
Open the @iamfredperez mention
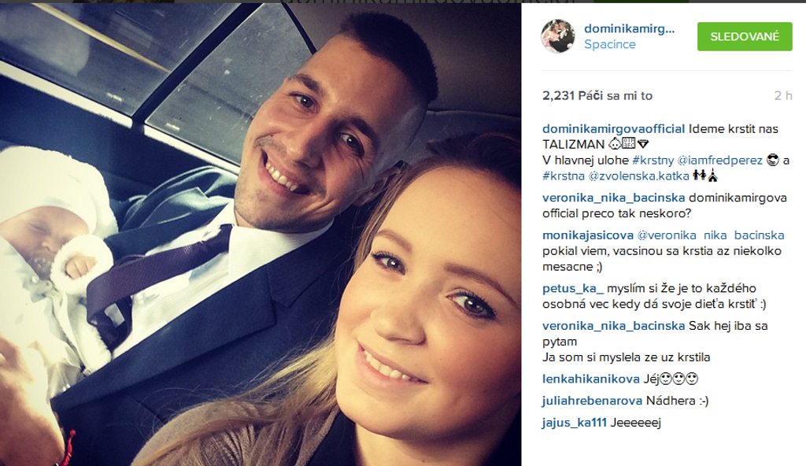(x=719, y=161)
